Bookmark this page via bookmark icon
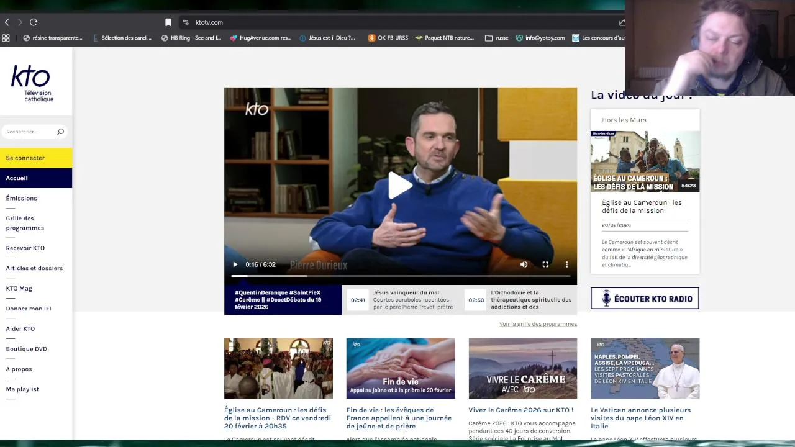795x447 pixels. point(168,22)
